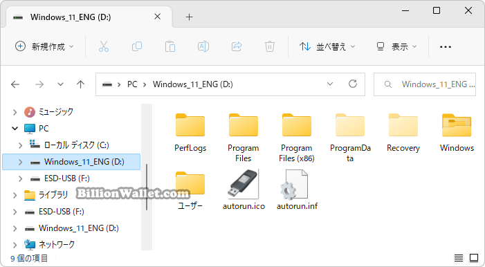Click the search box for Windows_11_ENG
485x267 pixels.
[425, 84]
